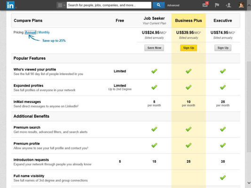
Task: Open the Advanced search link
Action: 173,5
